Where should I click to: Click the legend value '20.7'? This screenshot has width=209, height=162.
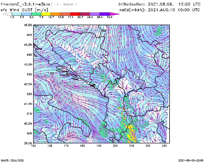click(80, 17)
